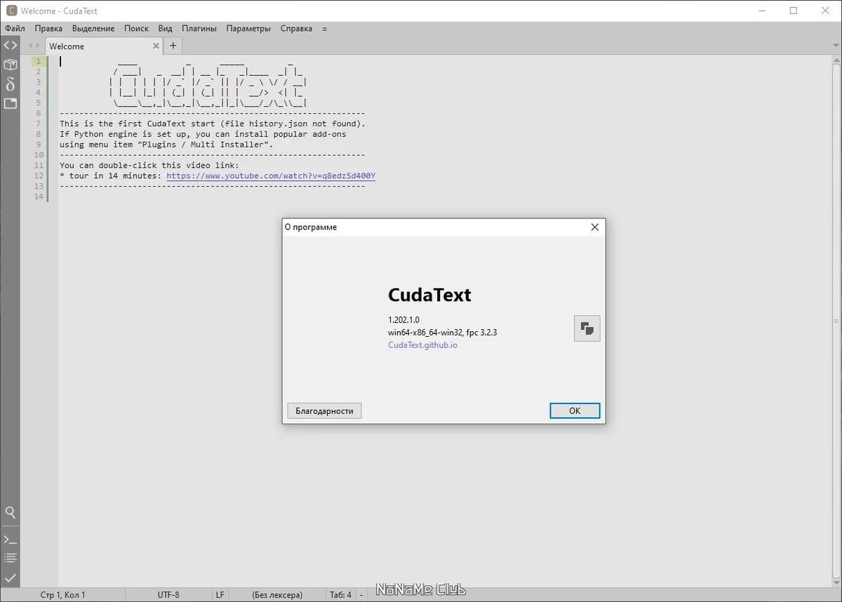The width and height of the screenshot is (842, 602).
Task: Click version text 1.202.1.0
Action: (x=403, y=319)
